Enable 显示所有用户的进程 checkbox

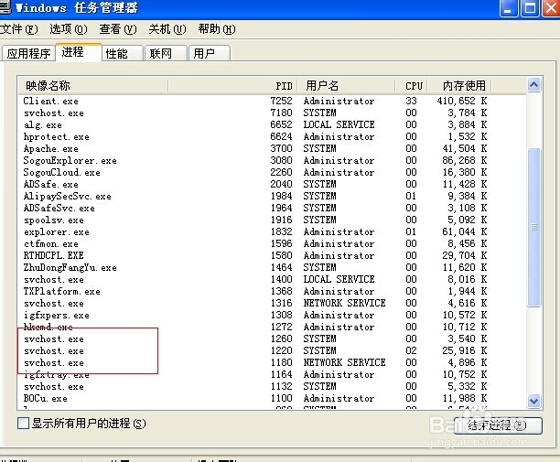pyautogui.click(x=23, y=424)
